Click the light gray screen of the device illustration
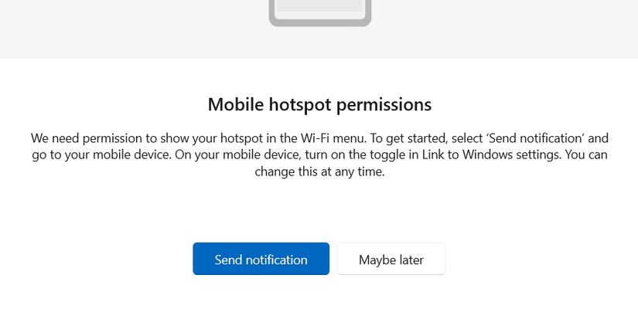Image resolution: width=638 pixels, height=319 pixels. point(320,5)
